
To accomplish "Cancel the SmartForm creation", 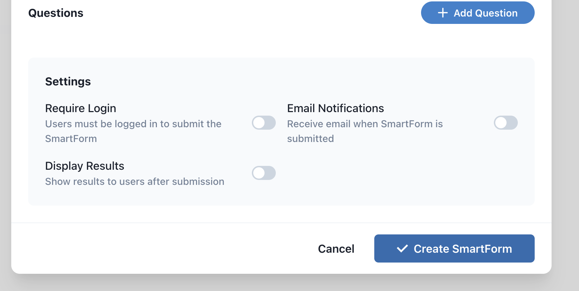I will click(x=336, y=249).
